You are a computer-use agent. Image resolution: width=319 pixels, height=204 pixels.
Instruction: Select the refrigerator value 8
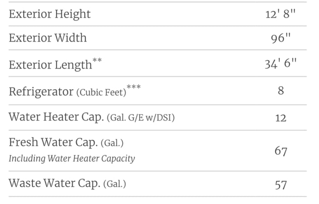[281, 91]
